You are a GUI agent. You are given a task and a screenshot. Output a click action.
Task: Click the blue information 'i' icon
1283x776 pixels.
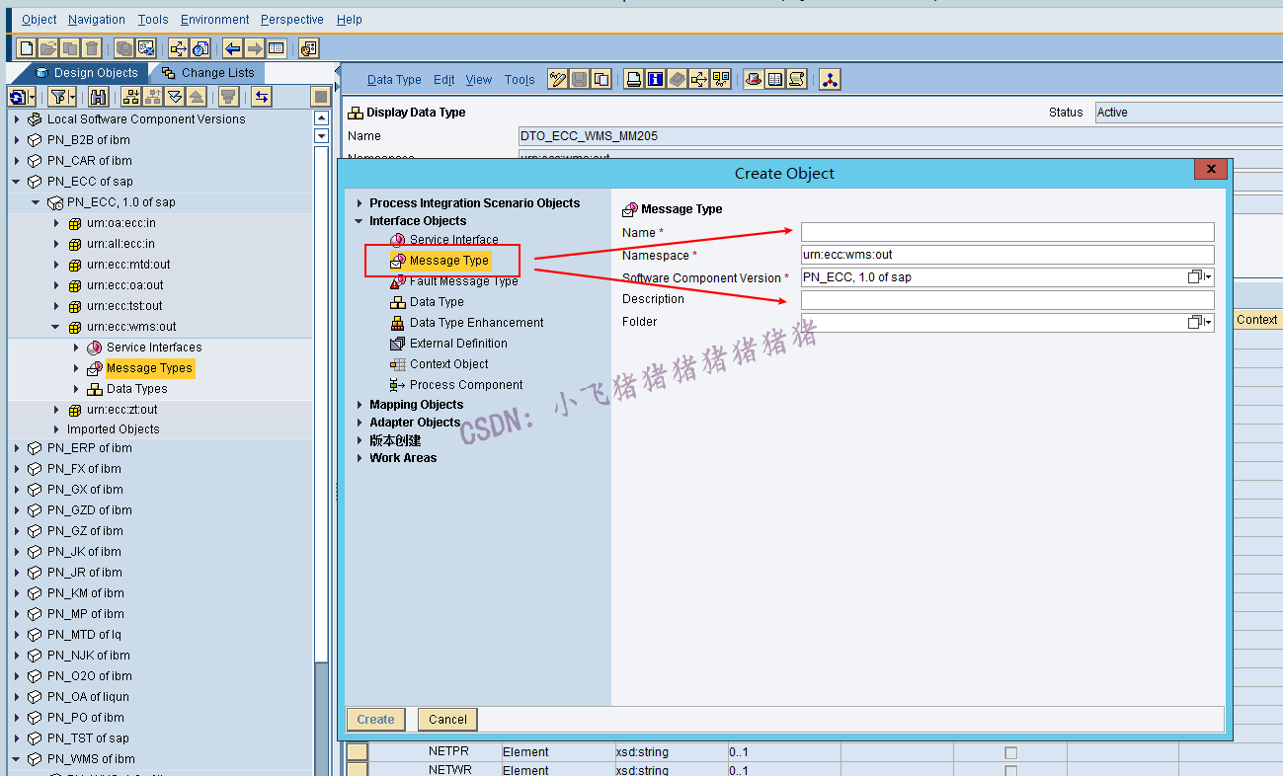[656, 80]
